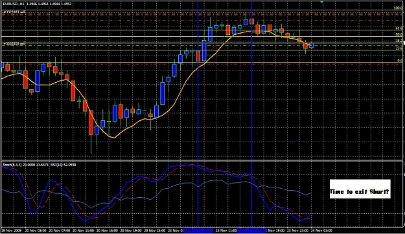Click the '20 Nov 03:00' time label
The height and width of the screenshot is (234, 405).
pos(36,230)
